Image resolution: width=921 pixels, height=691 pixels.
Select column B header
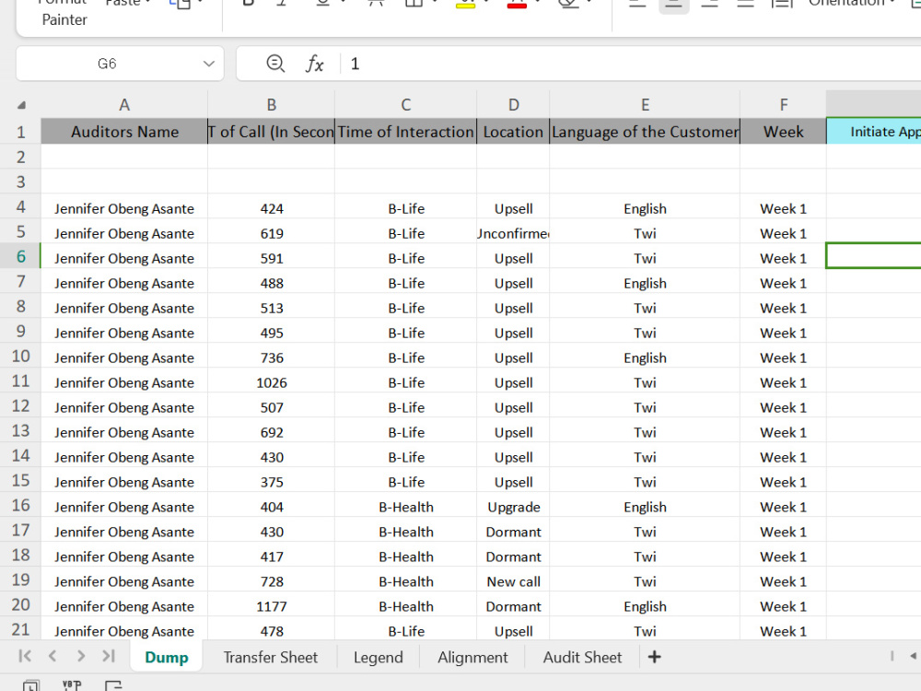pyautogui.click(x=272, y=105)
